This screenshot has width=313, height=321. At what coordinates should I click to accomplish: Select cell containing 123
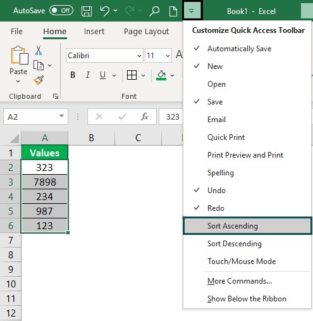tap(45, 225)
